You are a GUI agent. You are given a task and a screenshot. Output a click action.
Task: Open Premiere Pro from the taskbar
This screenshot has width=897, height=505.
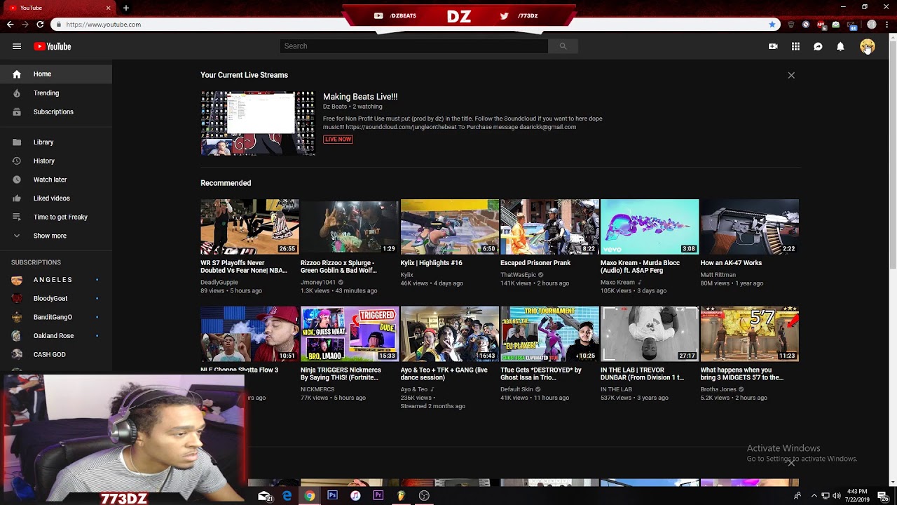pyautogui.click(x=378, y=496)
